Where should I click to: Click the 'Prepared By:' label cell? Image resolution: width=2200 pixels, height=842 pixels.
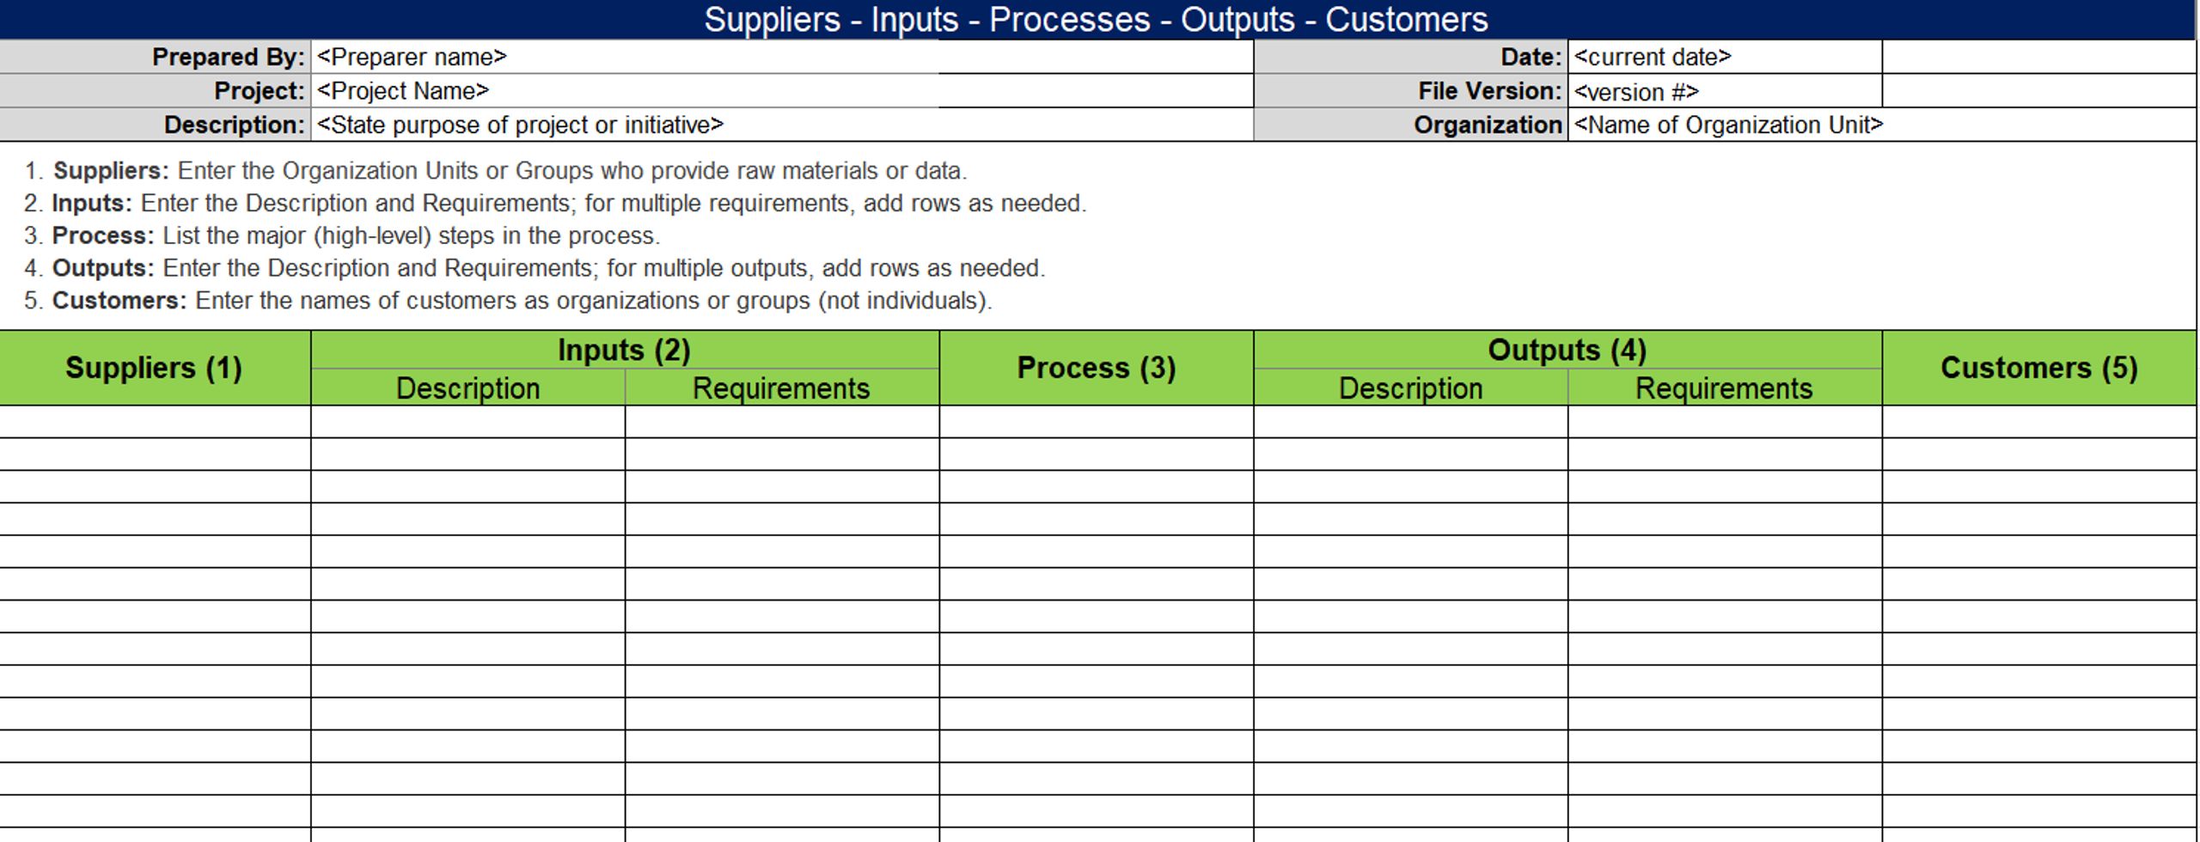tap(155, 57)
